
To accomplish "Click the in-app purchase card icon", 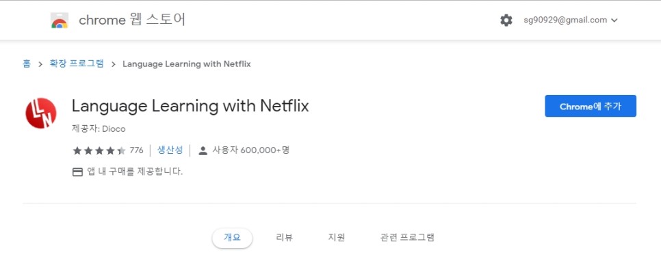I will point(77,172).
